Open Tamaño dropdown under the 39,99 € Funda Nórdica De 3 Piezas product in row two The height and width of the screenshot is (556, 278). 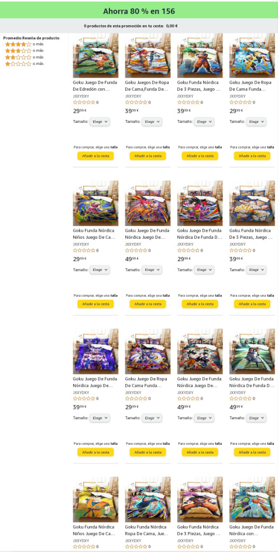point(256,270)
